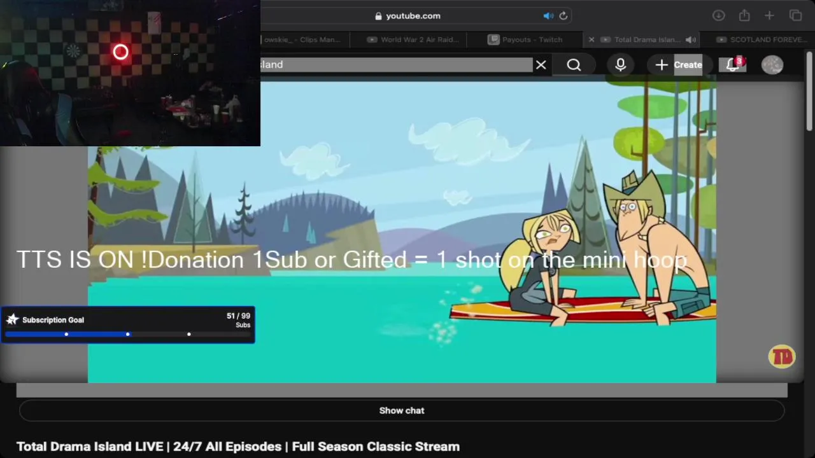Open the YouTube Create menu
The image size is (815, 458).
(x=679, y=65)
